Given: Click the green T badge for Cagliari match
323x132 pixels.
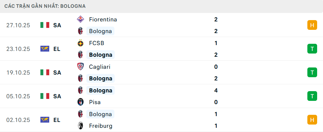Looking at the screenshot, I should coord(312,72).
